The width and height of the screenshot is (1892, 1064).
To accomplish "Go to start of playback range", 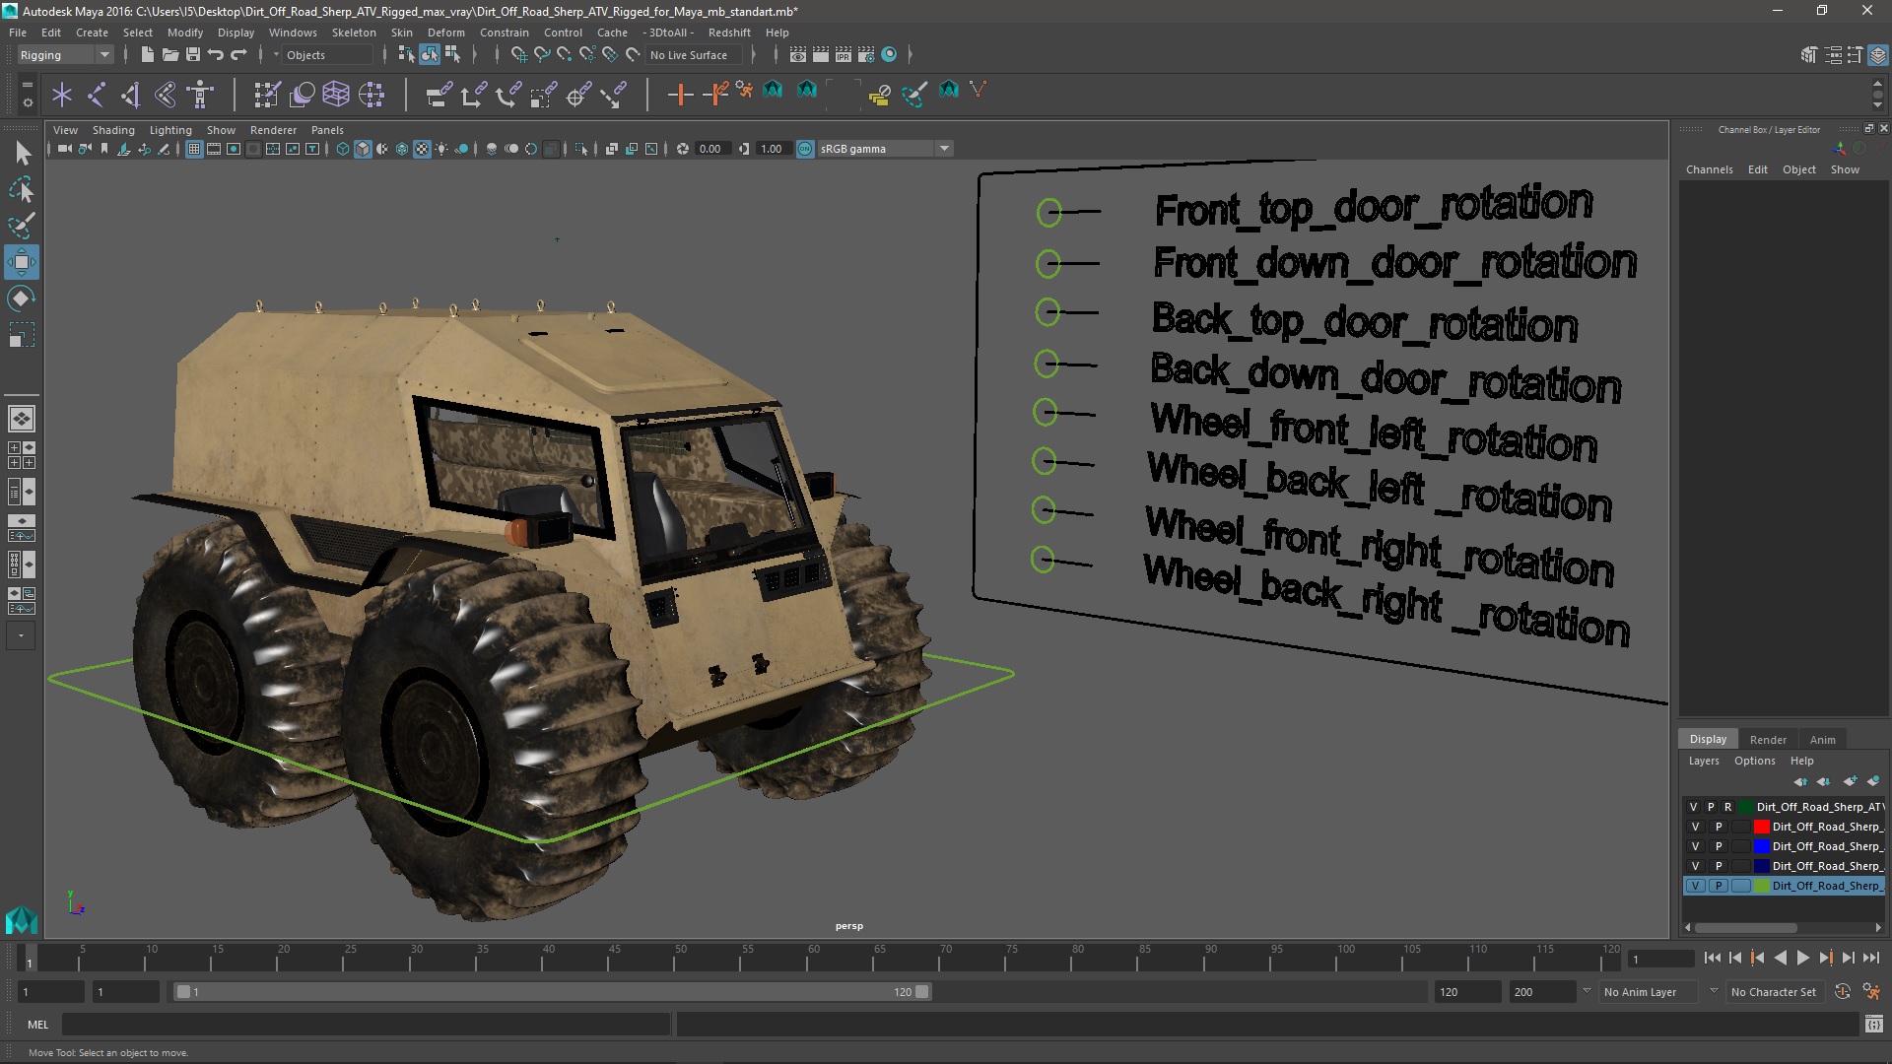I will 1712,958.
